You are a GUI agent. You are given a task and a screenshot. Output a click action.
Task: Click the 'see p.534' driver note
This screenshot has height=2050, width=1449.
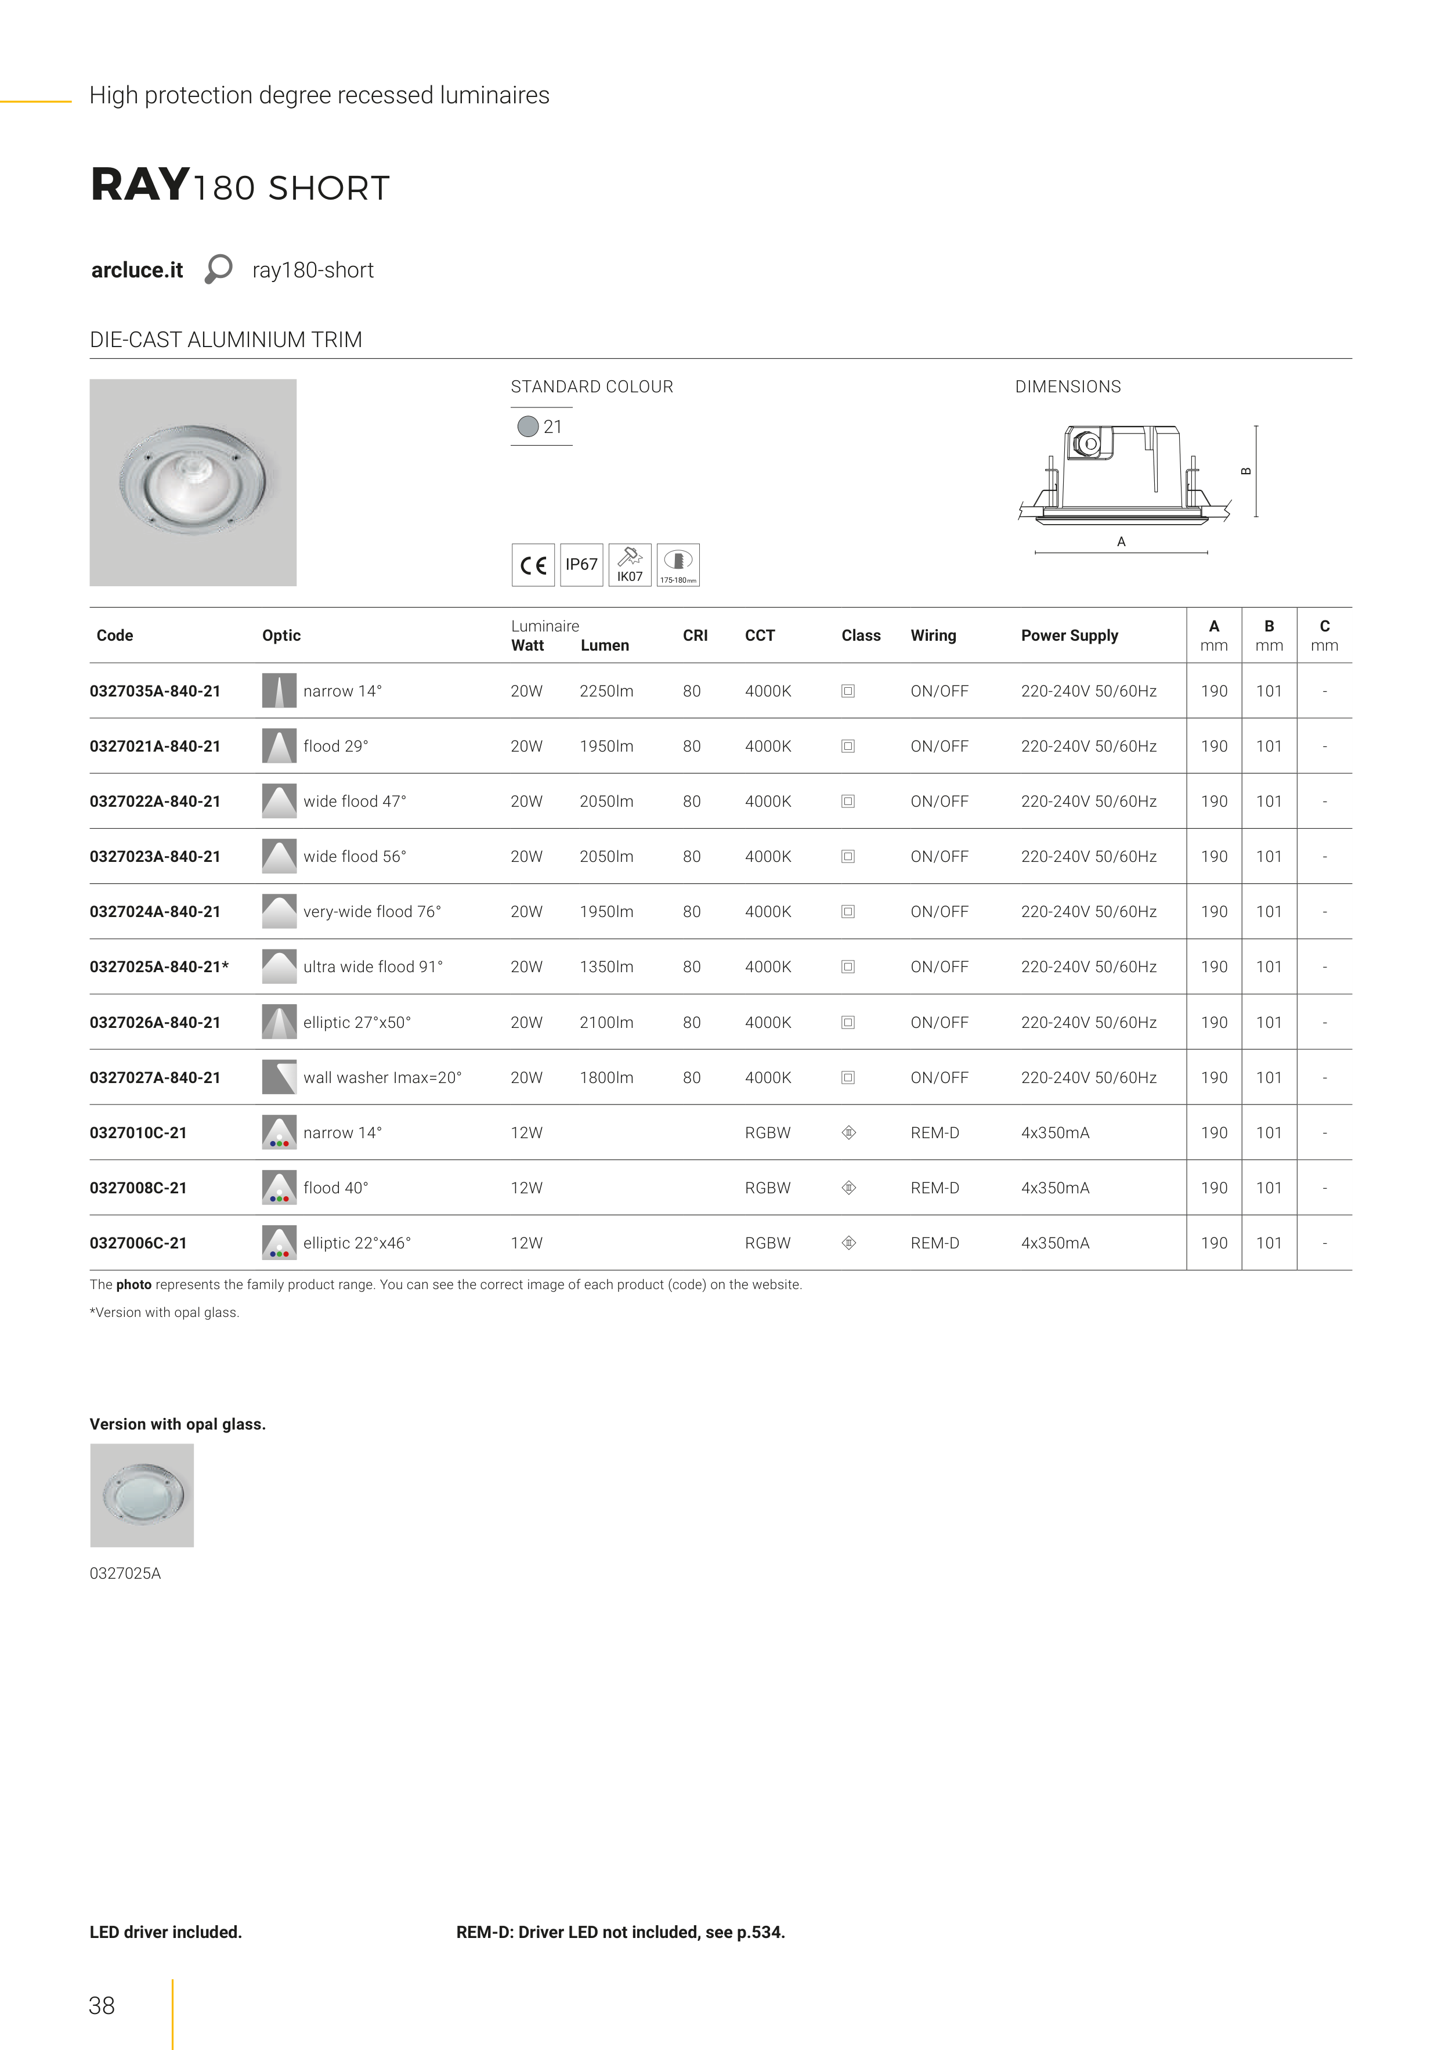(x=745, y=1932)
